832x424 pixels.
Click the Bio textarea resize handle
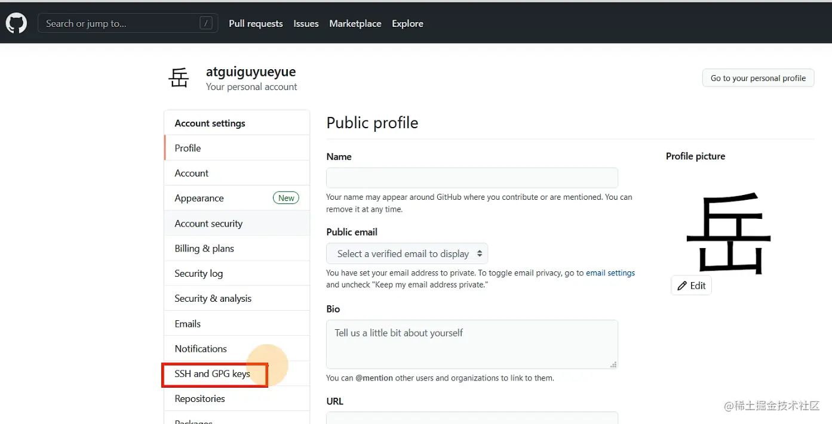[613, 364]
